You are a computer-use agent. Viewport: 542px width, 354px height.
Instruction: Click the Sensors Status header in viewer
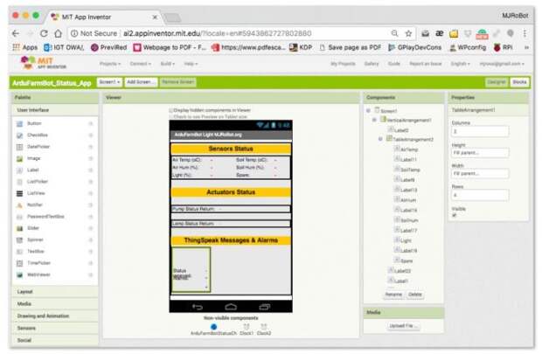point(231,149)
